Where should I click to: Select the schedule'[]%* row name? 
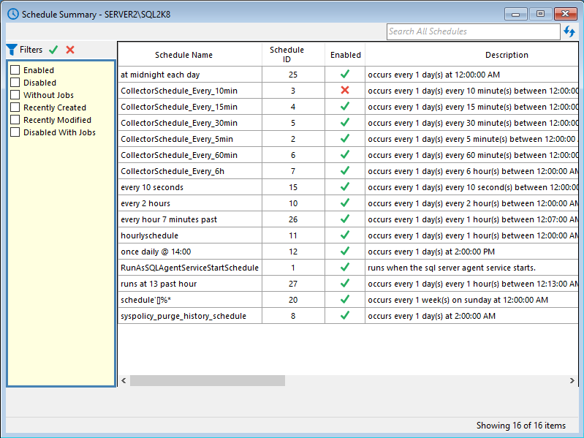146,300
